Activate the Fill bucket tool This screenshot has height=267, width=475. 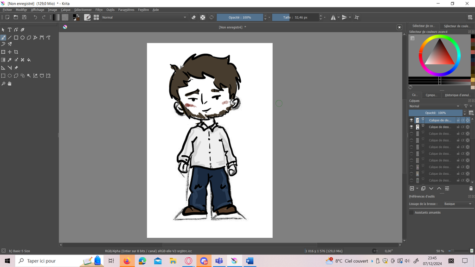[x=29, y=60]
